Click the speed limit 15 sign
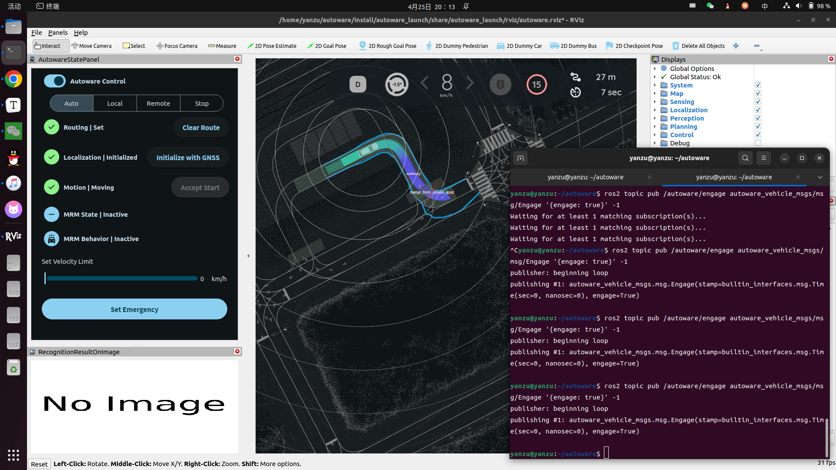Screen dimensions: 836x470 click(537, 84)
